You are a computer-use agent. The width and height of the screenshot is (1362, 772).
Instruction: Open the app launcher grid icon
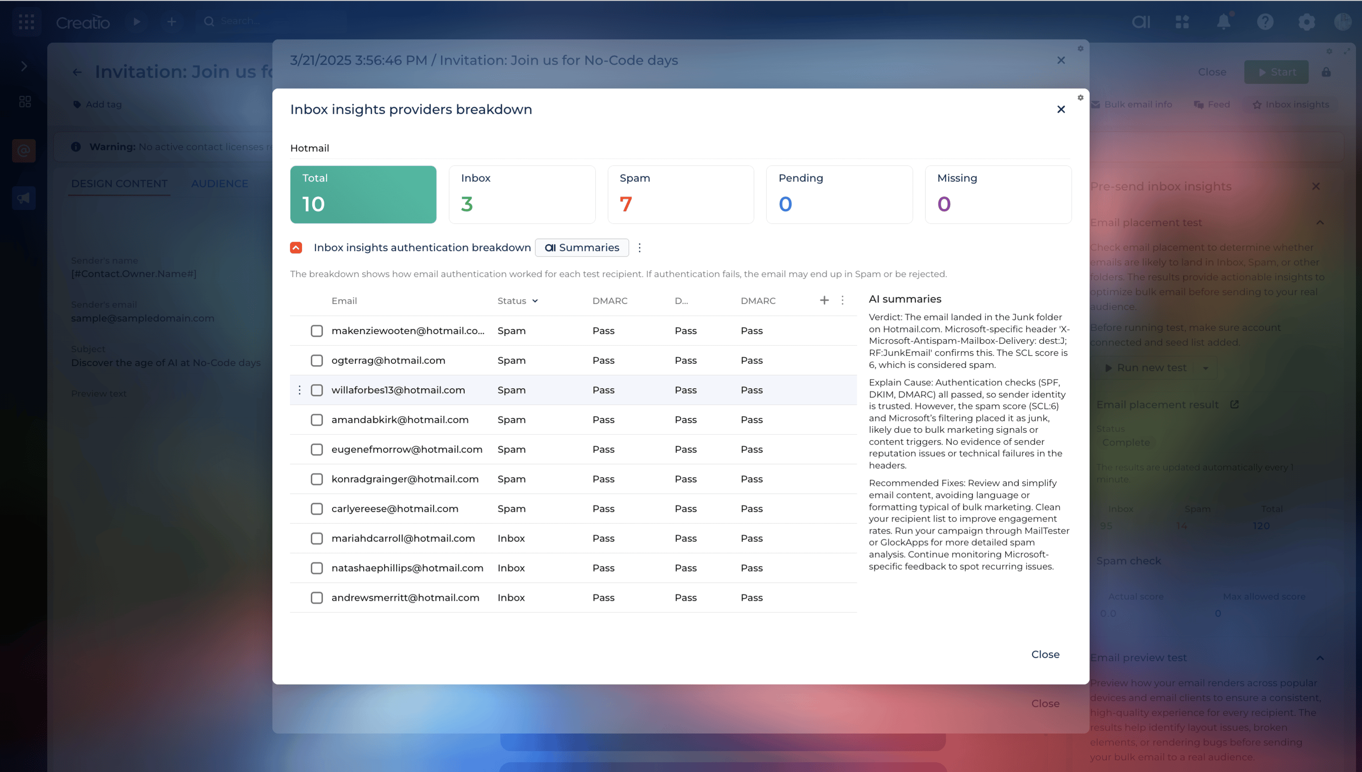(26, 22)
